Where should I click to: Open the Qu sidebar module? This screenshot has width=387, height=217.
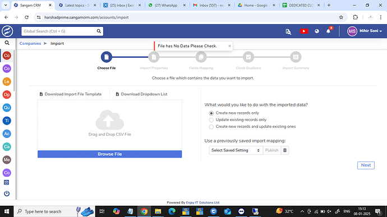click(7, 108)
